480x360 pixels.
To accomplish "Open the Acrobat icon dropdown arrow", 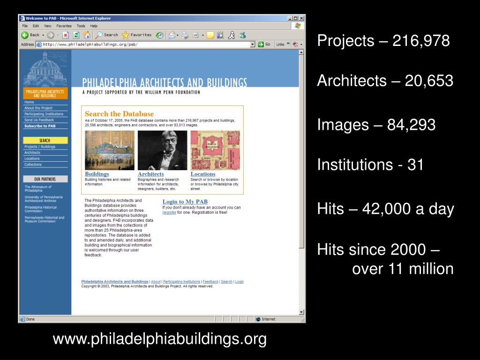I will (x=301, y=45).
